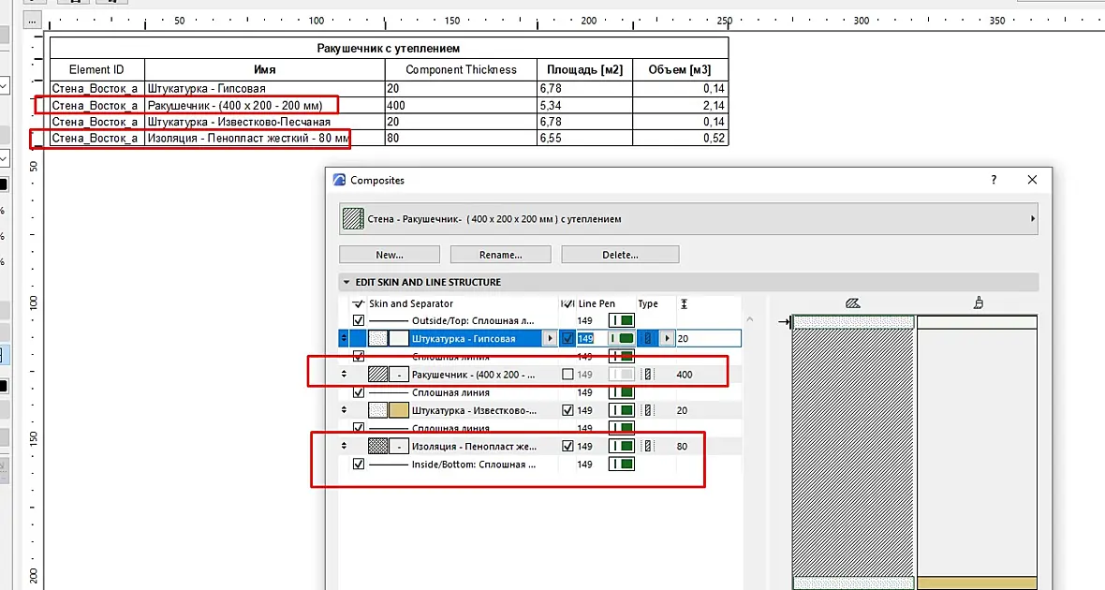
Task: Click the Площадь [м2] column header
Action: coord(585,70)
